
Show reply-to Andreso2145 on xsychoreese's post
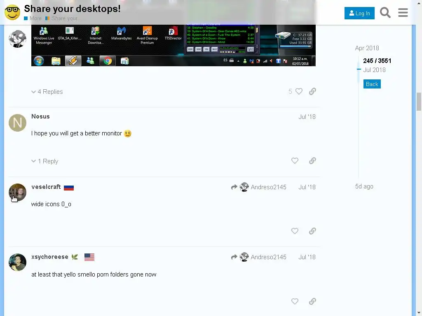[x=259, y=257]
